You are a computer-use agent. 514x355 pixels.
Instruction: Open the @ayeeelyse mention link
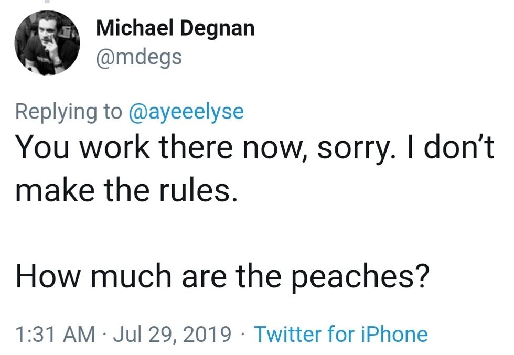[186, 112]
